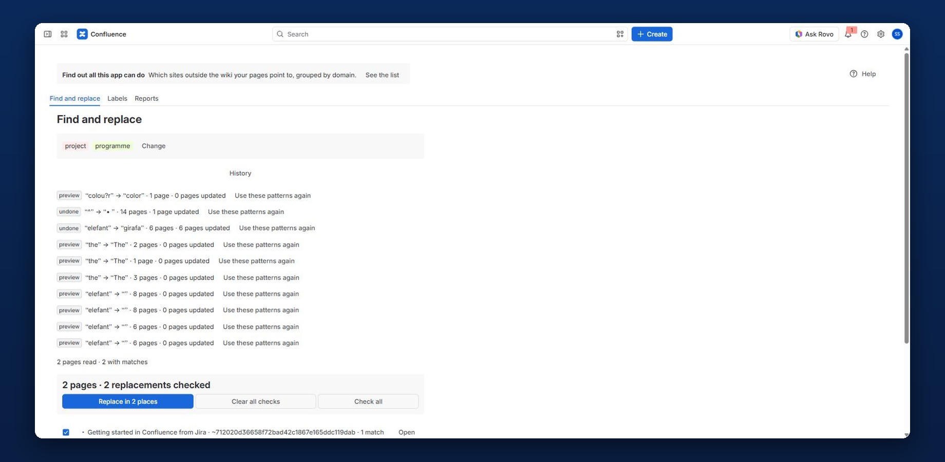Reuse patterns for the bullet replacement entry
The height and width of the screenshot is (462, 945).
246,211
